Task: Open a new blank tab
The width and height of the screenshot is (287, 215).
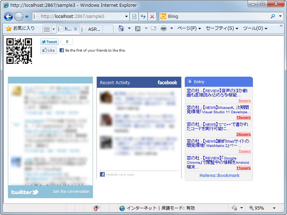Action: coord(108,29)
